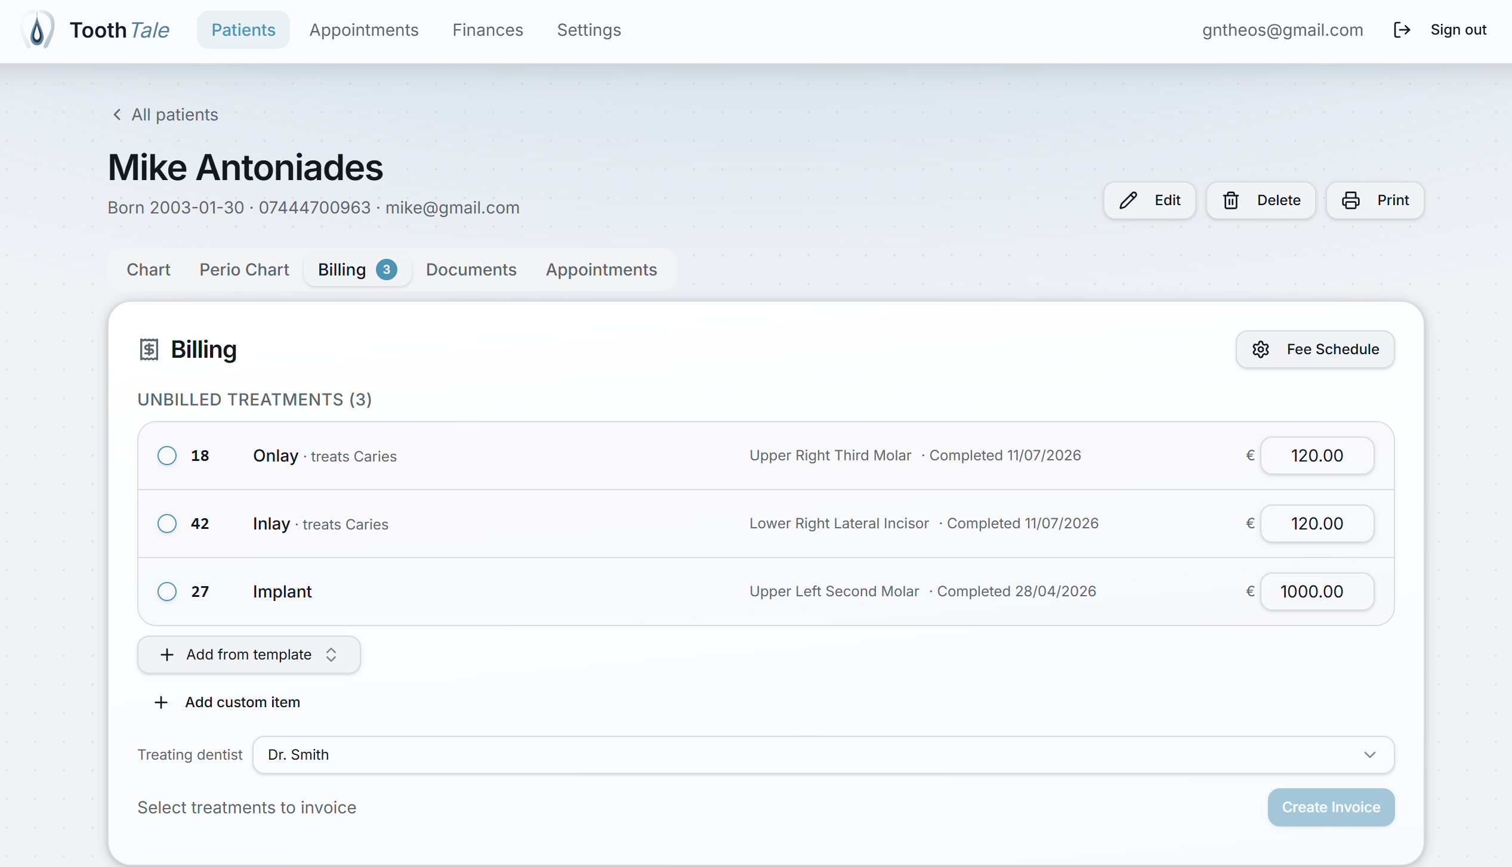Click the Implant treatment name
This screenshot has width=1512, height=867.
[282, 592]
